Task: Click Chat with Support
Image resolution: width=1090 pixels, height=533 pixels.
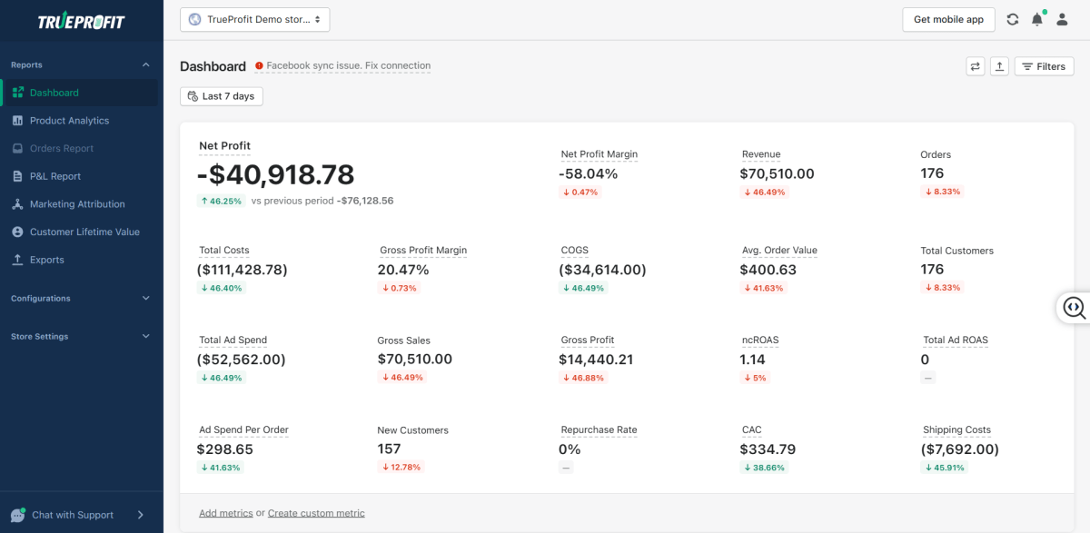Action: click(73, 515)
